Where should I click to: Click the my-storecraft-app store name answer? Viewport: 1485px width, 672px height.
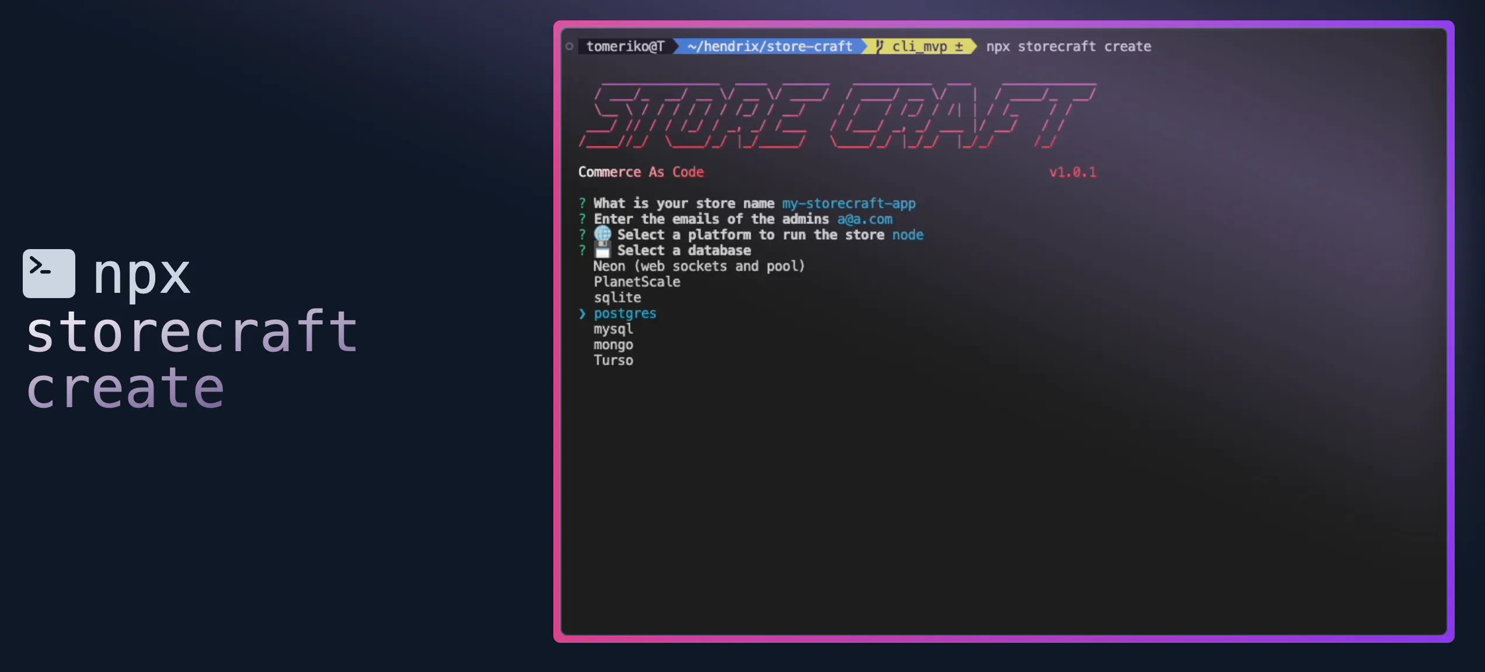tap(849, 204)
